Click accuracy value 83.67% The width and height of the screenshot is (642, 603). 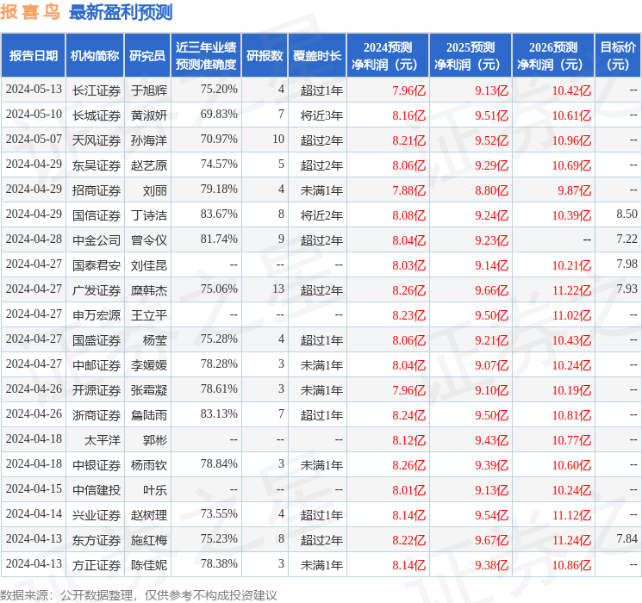coord(219,214)
